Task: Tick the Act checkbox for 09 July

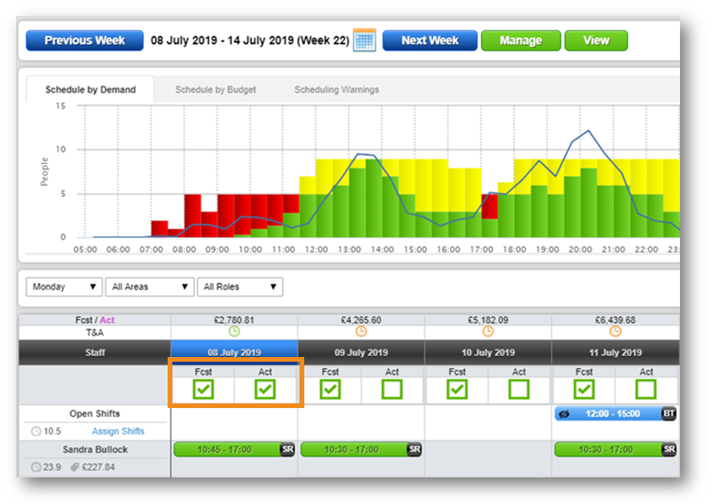Action: click(x=393, y=390)
